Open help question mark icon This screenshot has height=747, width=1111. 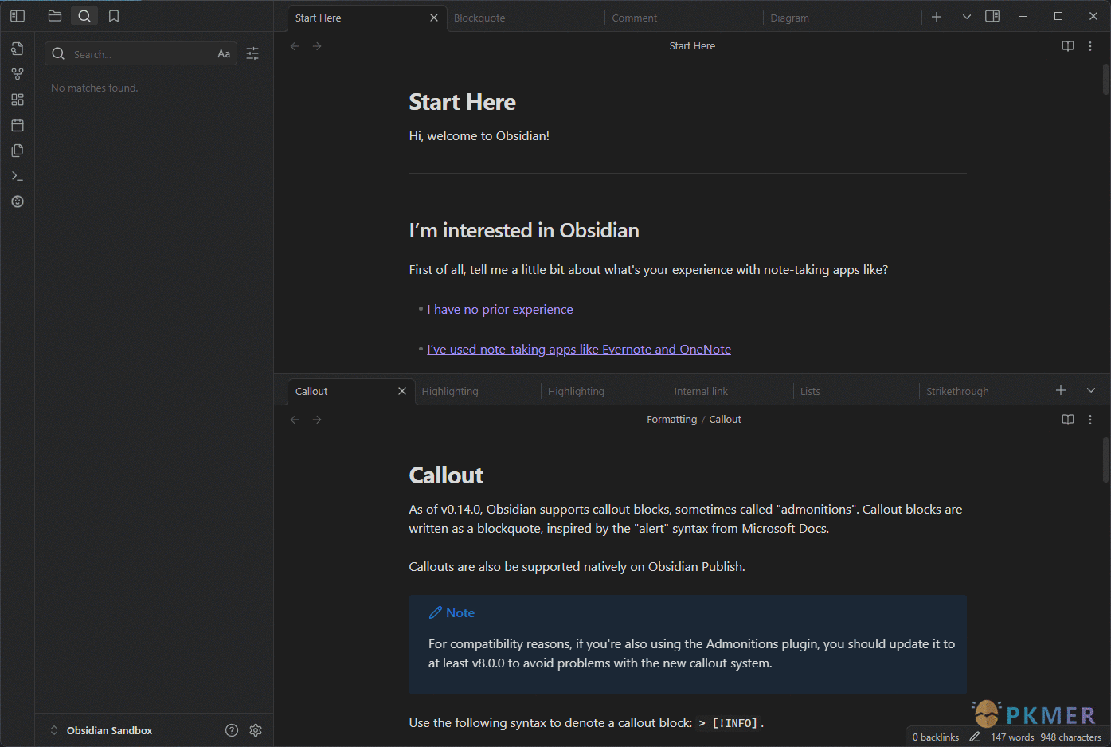pyautogui.click(x=232, y=730)
